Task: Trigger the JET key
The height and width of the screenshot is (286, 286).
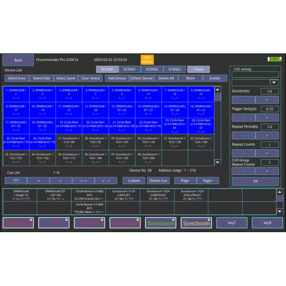Action: point(54,223)
